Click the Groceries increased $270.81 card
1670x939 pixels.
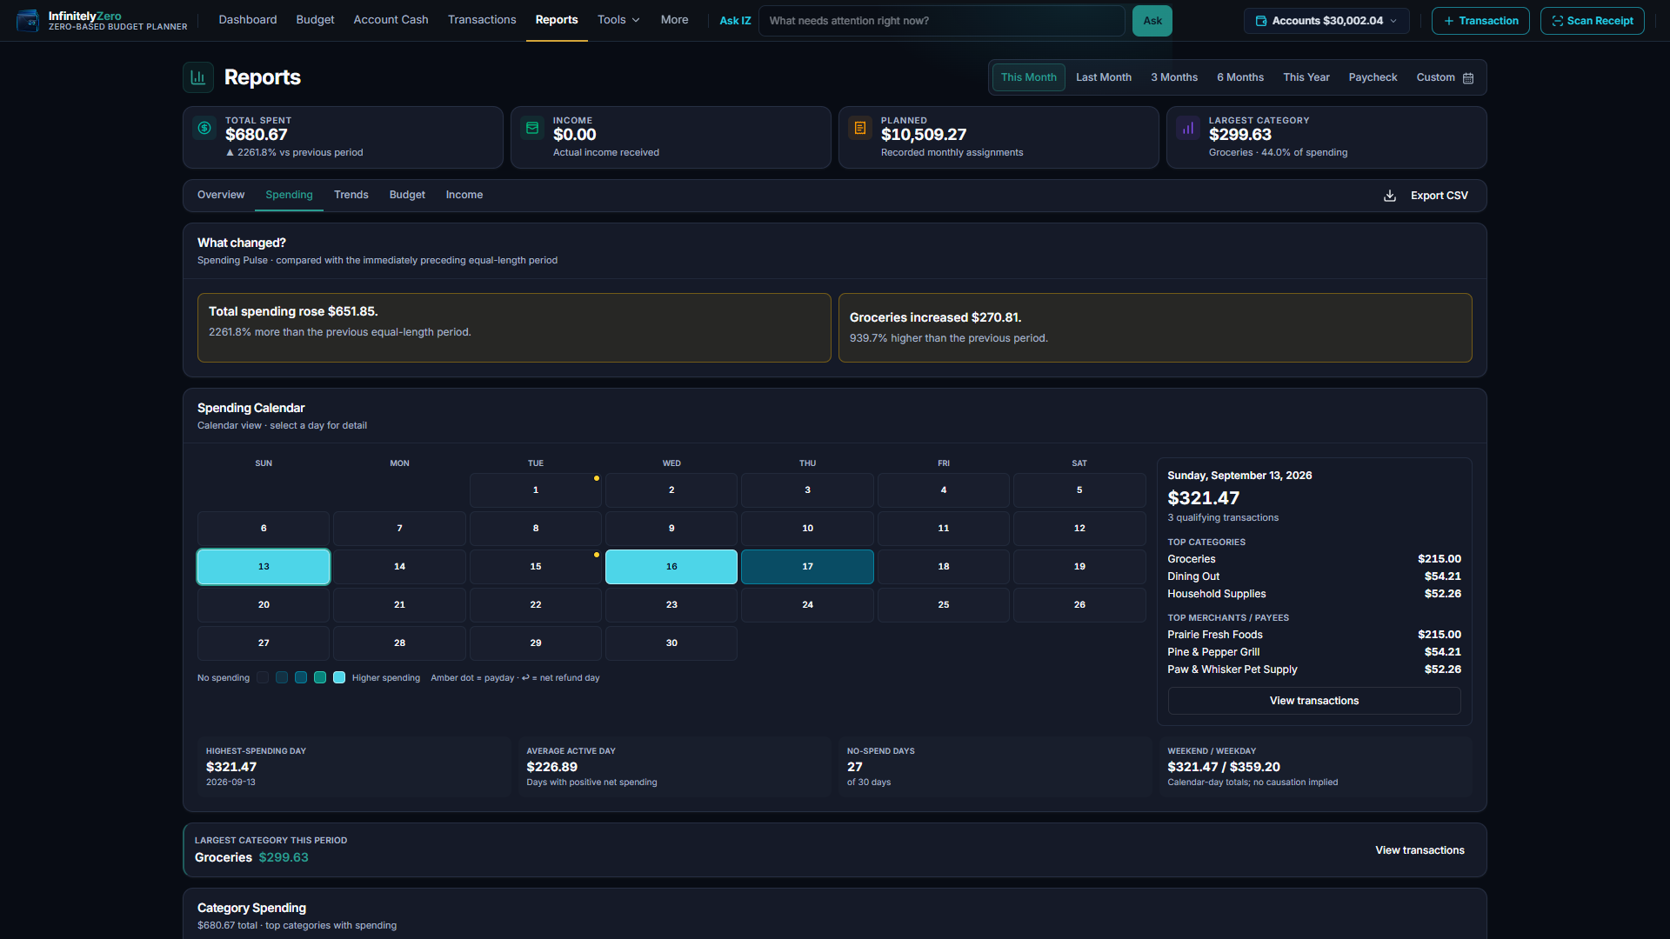(1155, 328)
